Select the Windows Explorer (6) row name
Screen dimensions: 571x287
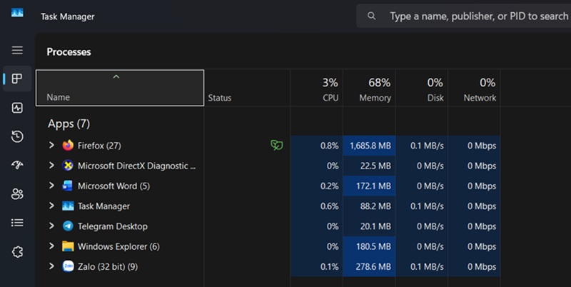[118, 246]
